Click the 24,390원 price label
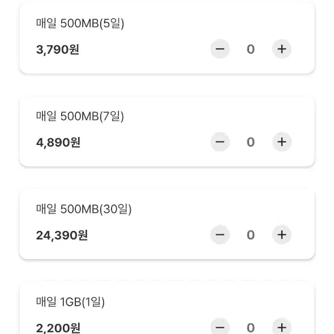Image resolution: width=334 pixels, height=334 pixels. tap(62, 235)
